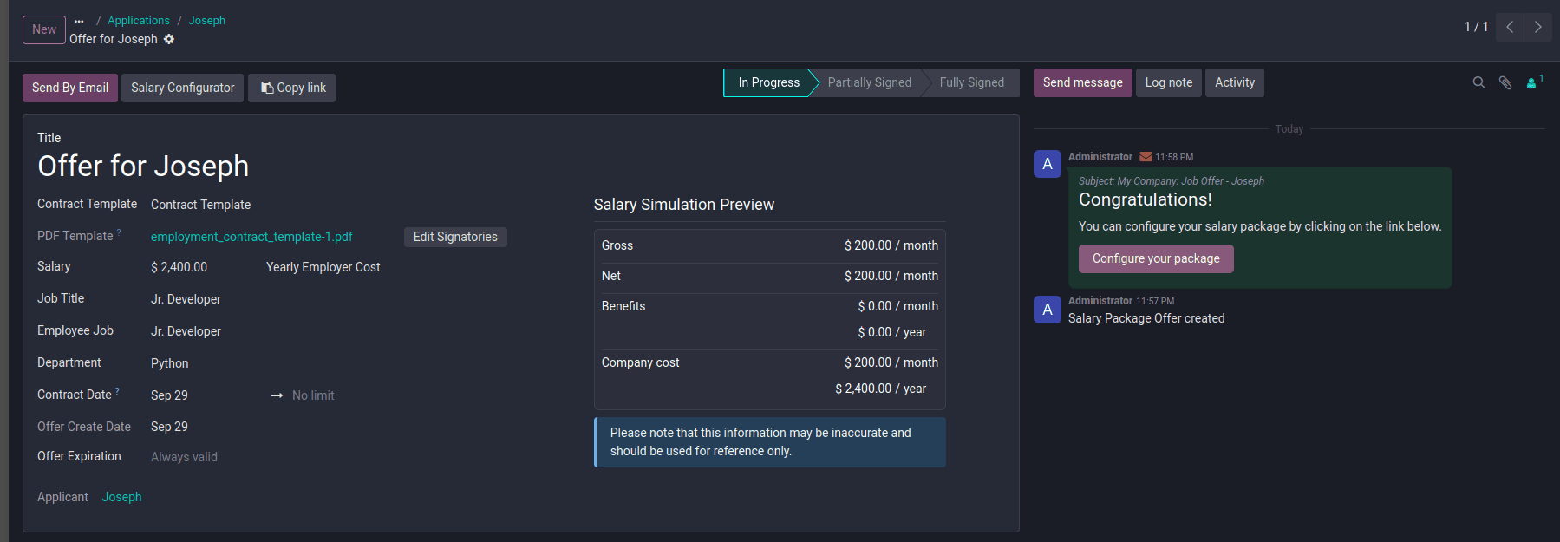
Task: Click the paperclip attachments icon
Action: click(1505, 82)
